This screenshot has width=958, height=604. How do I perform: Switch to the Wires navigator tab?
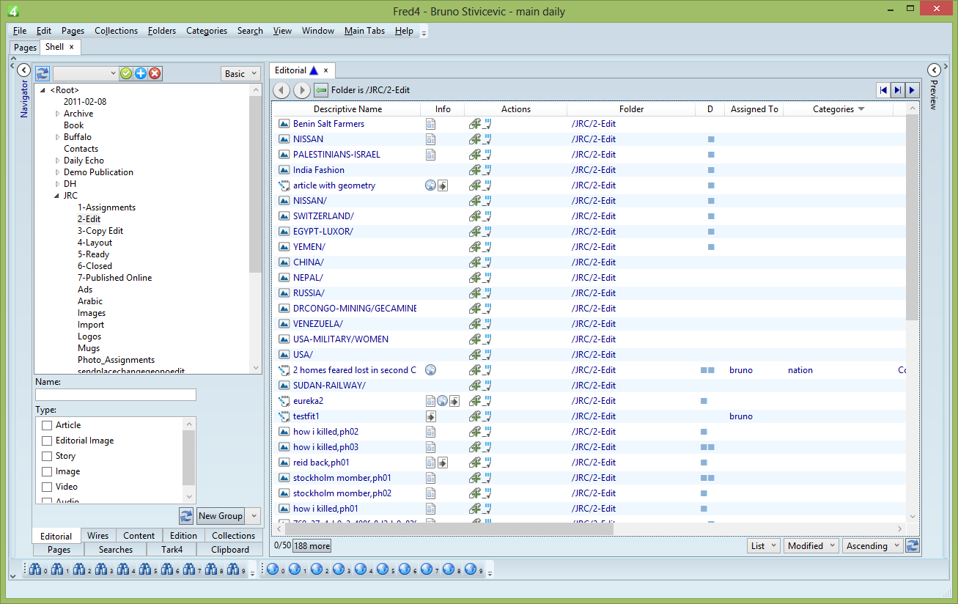pyautogui.click(x=97, y=536)
